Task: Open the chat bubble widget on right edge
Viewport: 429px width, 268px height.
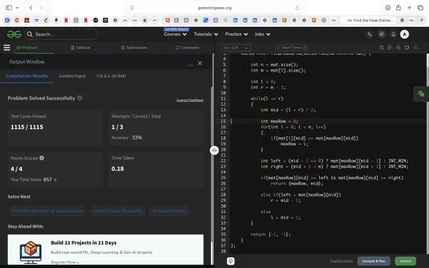Action: [x=421, y=94]
